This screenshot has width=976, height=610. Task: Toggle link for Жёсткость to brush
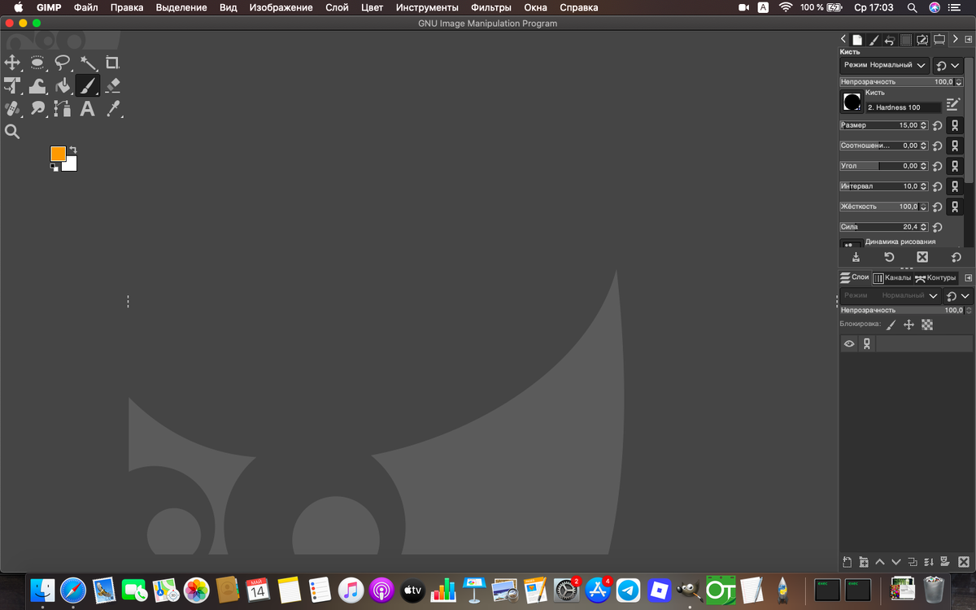click(x=956, y=207)
